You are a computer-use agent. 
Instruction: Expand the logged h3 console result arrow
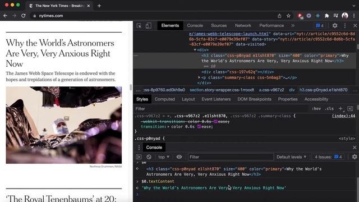pyautogui.click(x=137, y=169)
